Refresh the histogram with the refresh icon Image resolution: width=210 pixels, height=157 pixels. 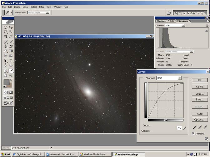coord(207,25)
